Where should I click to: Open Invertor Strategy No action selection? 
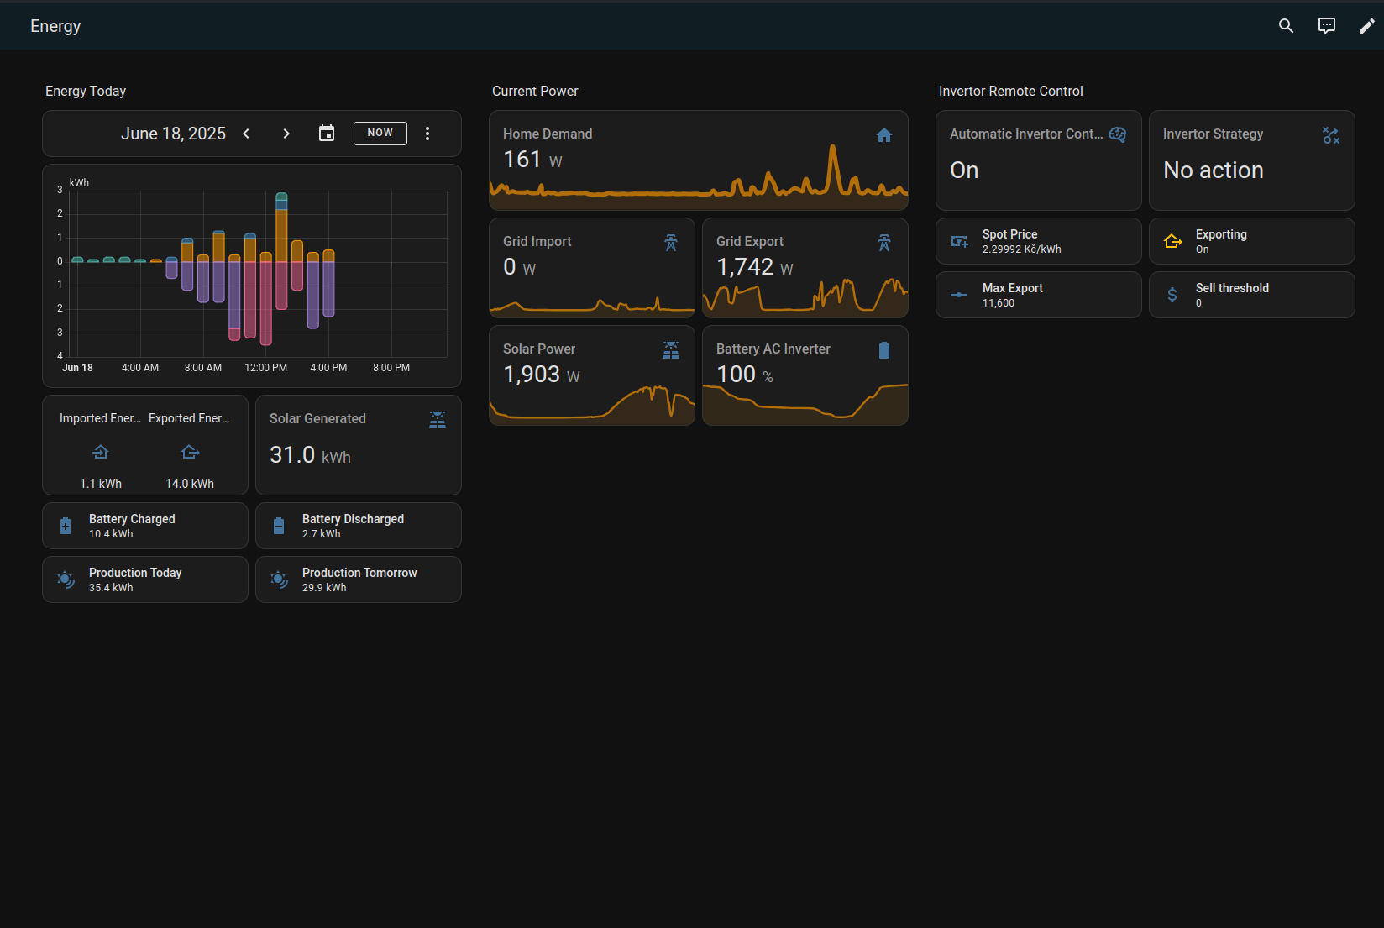(1214, 170)
